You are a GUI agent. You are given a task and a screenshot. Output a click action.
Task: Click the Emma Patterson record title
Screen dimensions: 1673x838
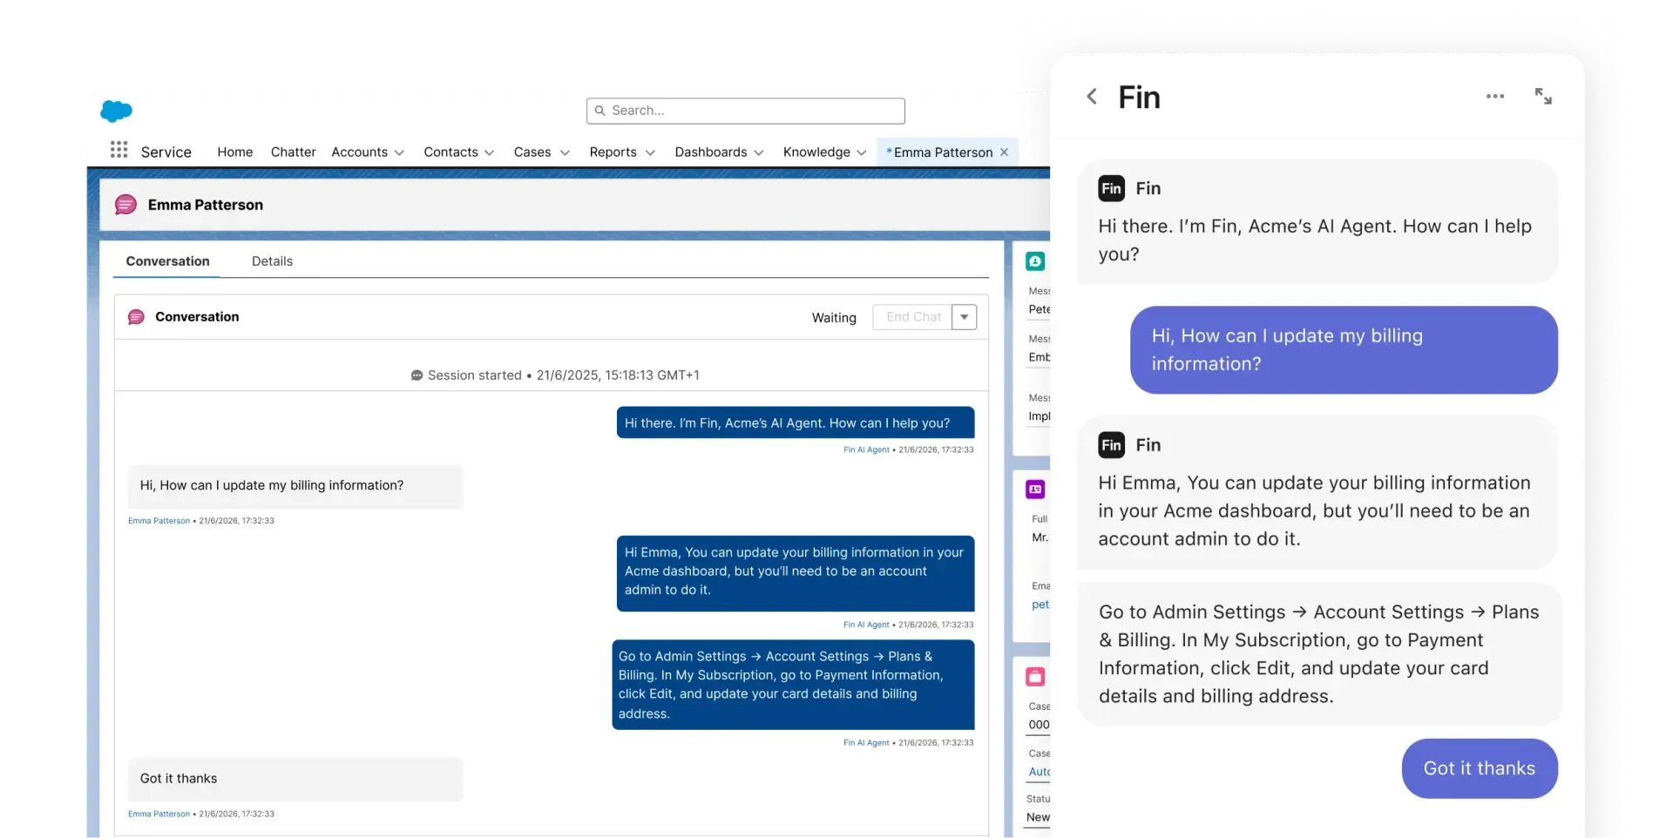pos(206,205)
